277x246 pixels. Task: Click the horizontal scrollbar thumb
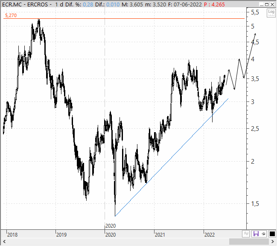tap(249, 241)
